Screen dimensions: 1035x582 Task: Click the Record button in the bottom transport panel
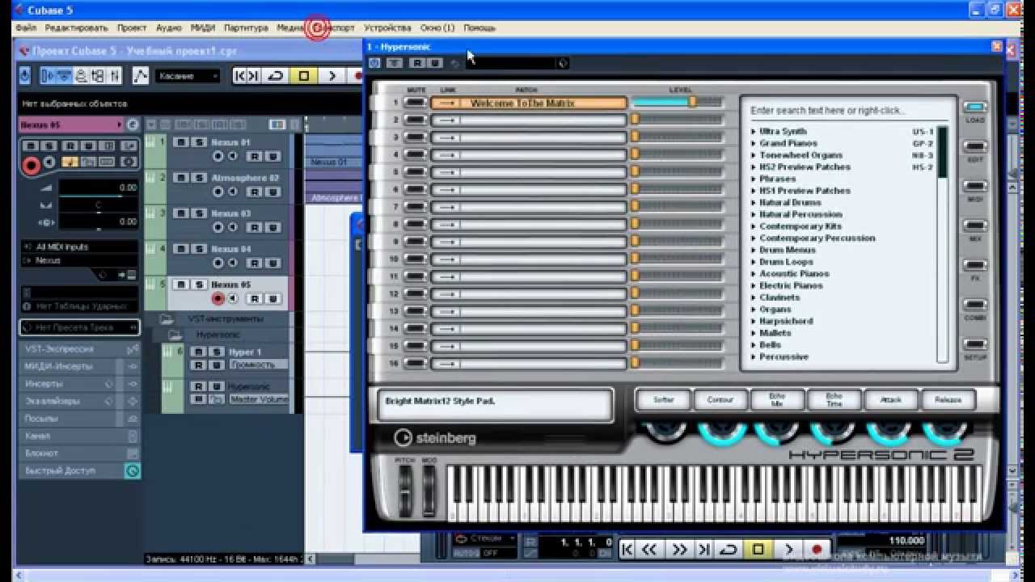click(x=817, y=550)
